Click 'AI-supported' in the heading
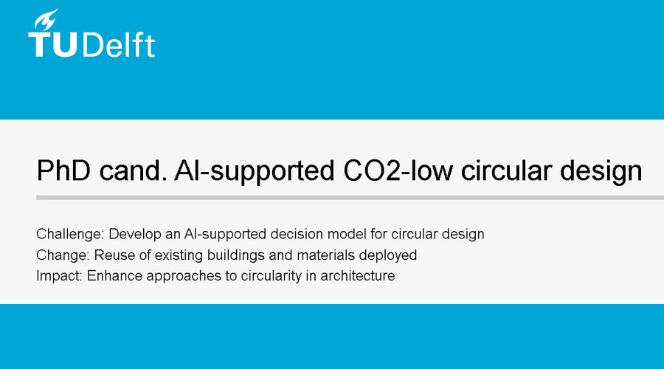Viewport: 664px width, 369px height. [255, 171]
